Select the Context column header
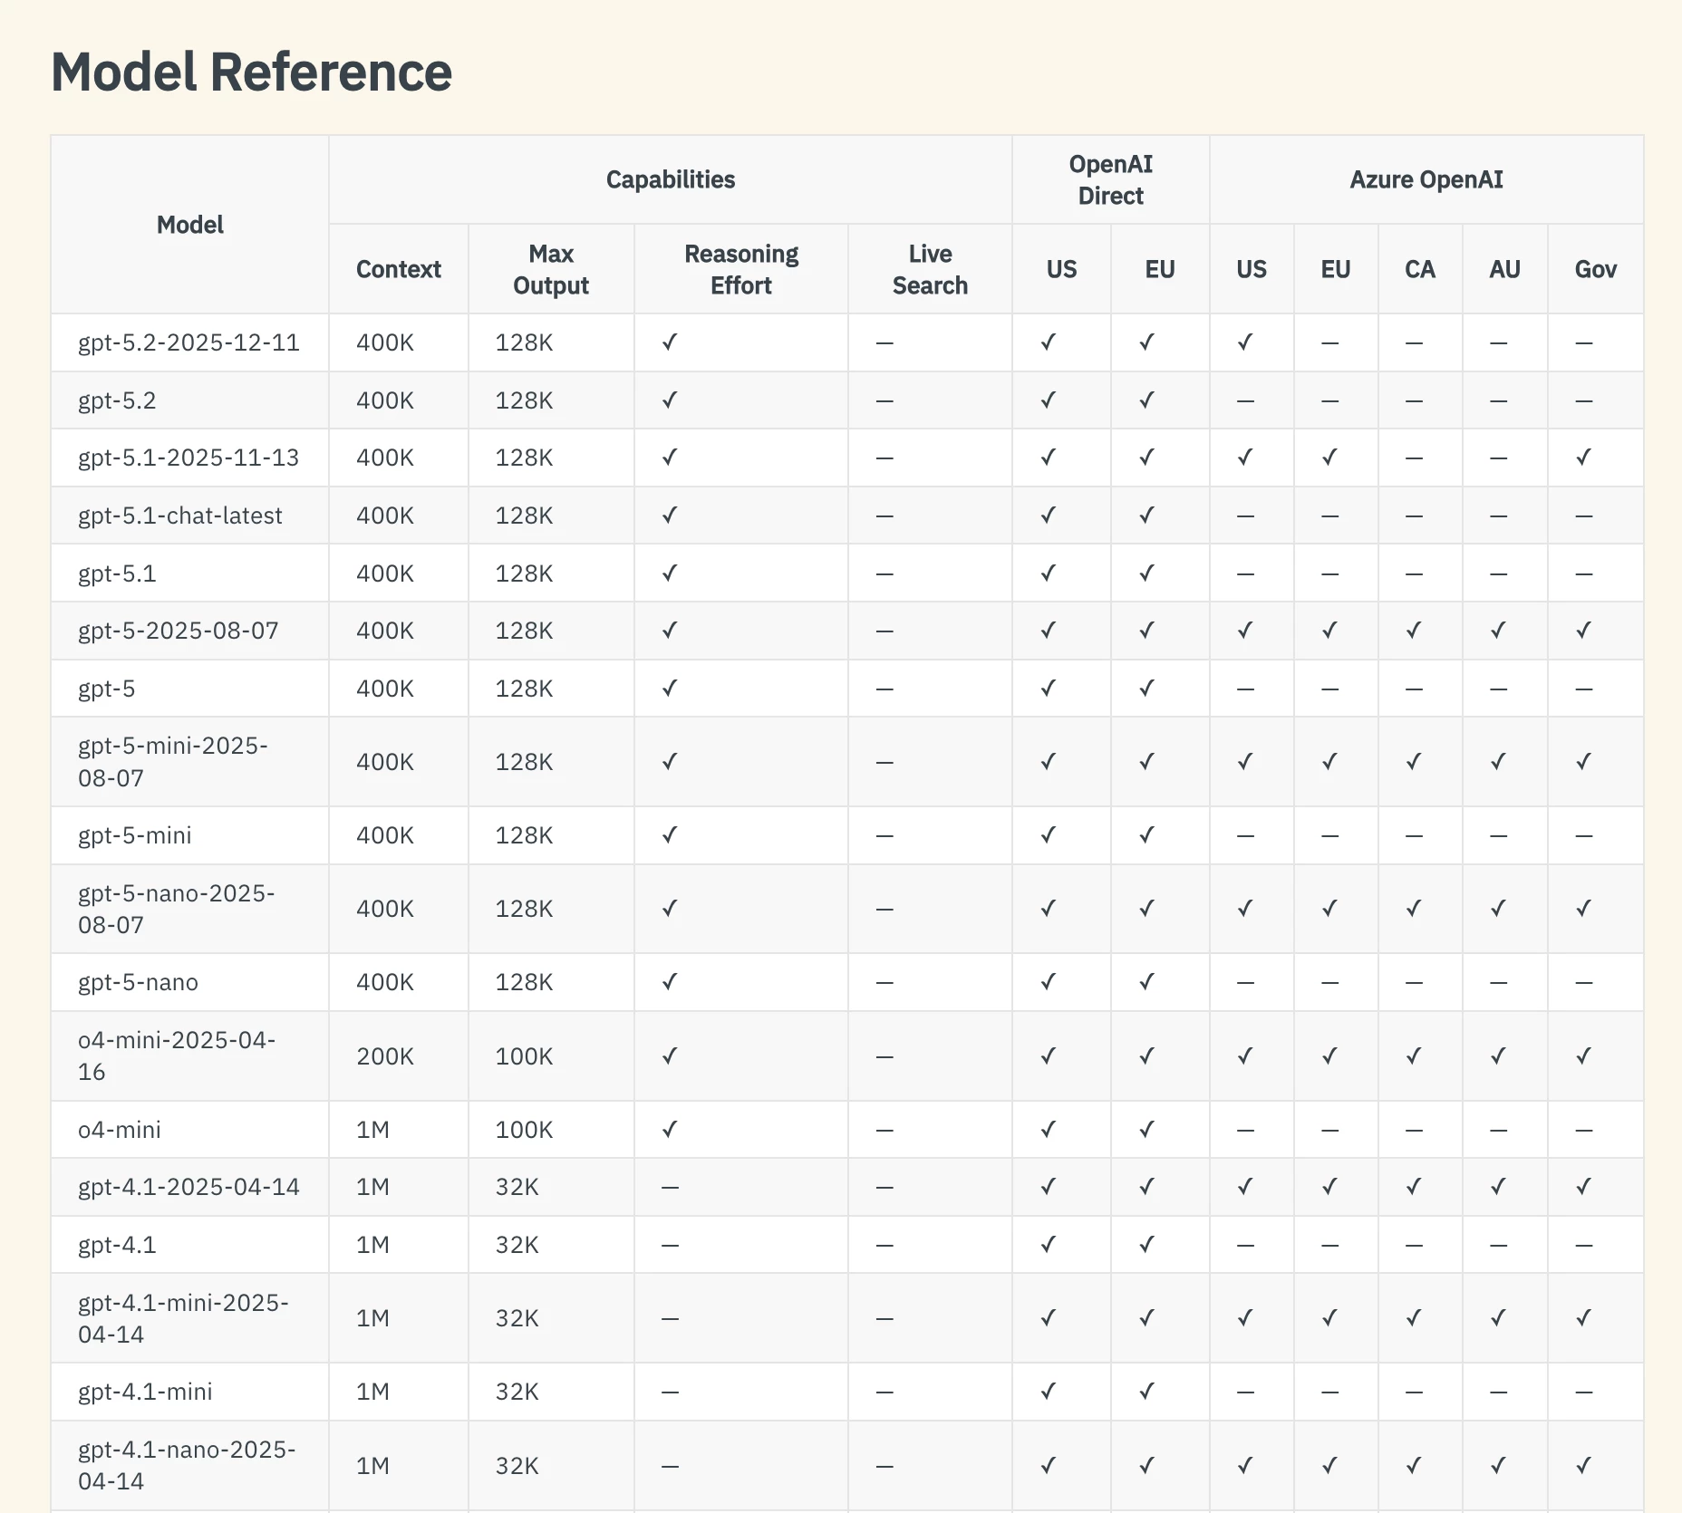The width and height of the screenshot is (1682, 1513). coord(399,269)
